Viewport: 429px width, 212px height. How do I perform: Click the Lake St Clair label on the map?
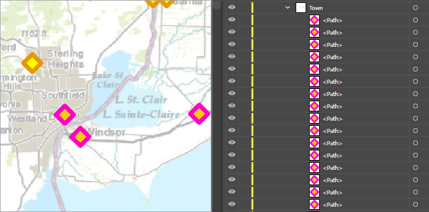tap(108, 80)
